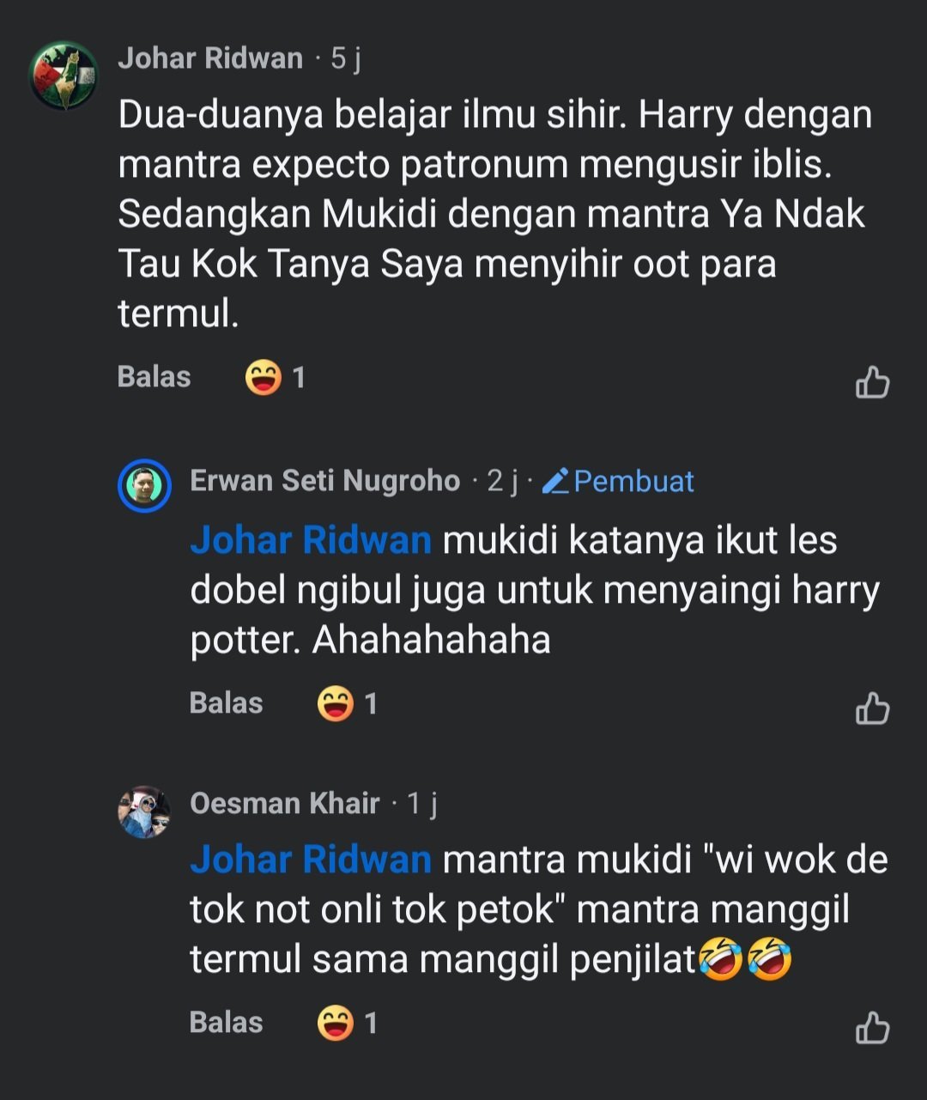Select the "Dua-duanya belajar ilmu sihir" comment text
The width and height of the screenshot is (927, 1100).
(x=494, y=214)
